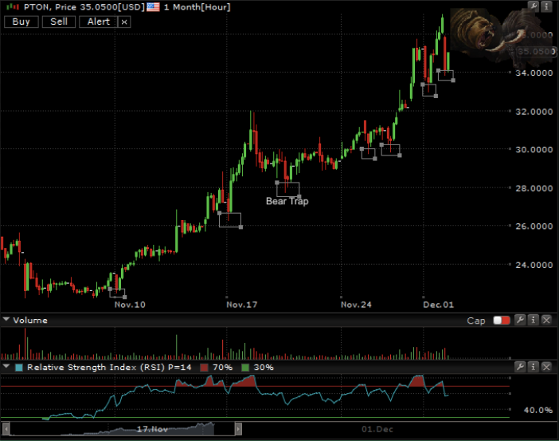Open main chart settings wrench icon
The image size is (559, 441).
[534, 6]
